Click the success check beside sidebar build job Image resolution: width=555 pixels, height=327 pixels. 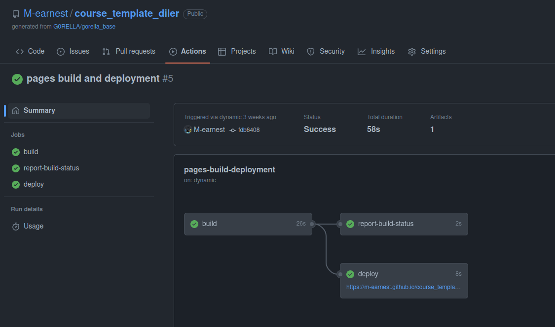pyautogui.click(x=16, y=152)
